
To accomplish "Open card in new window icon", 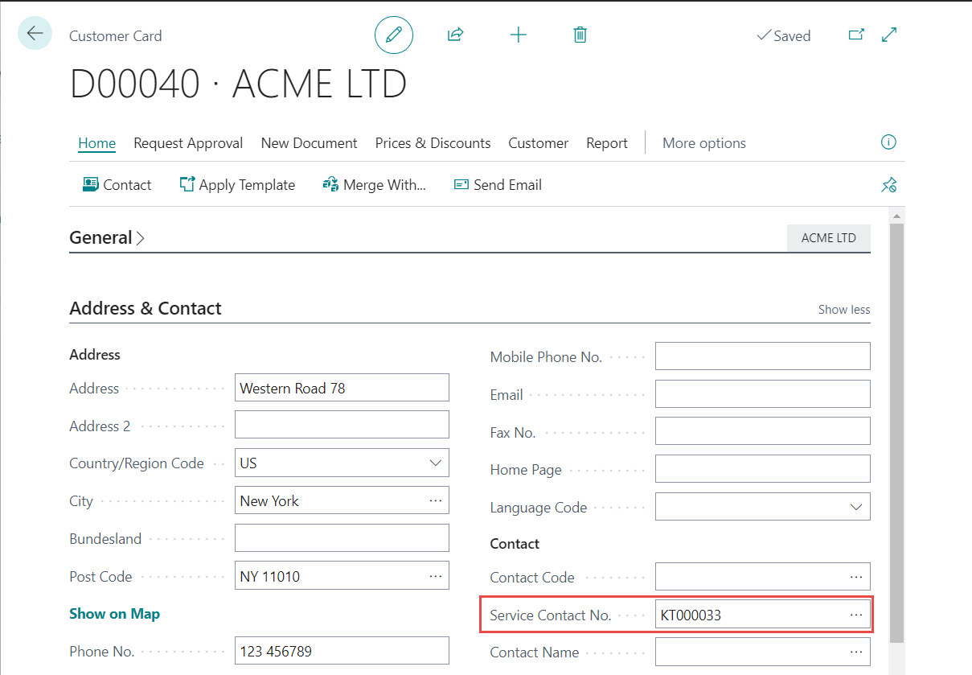I will point(856,35).
